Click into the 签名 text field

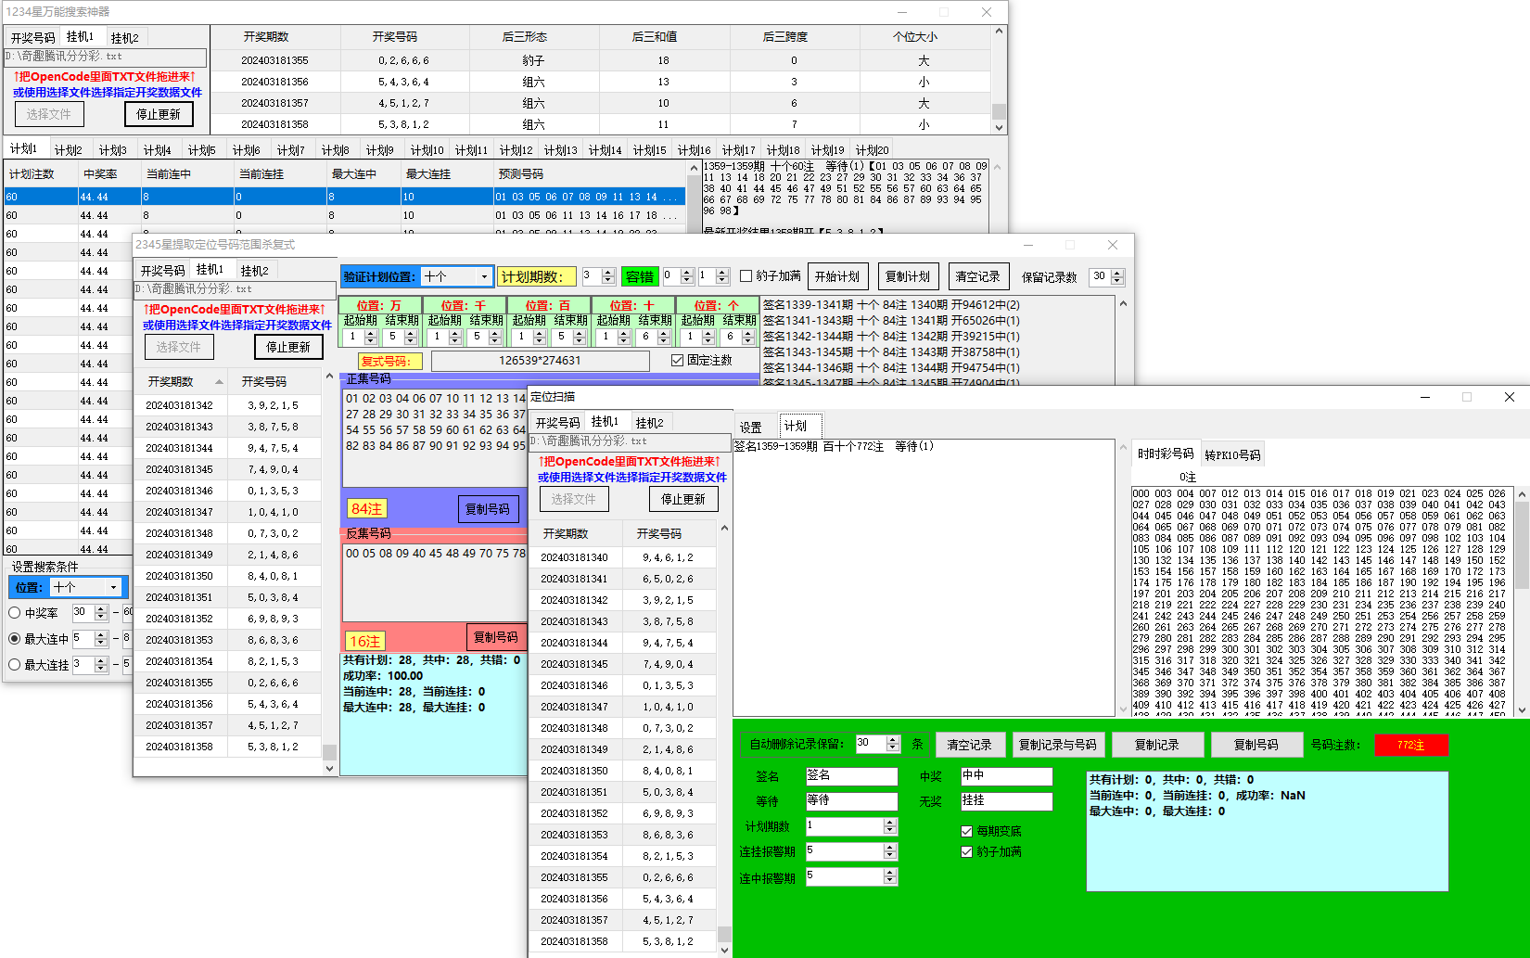point(851,776)
